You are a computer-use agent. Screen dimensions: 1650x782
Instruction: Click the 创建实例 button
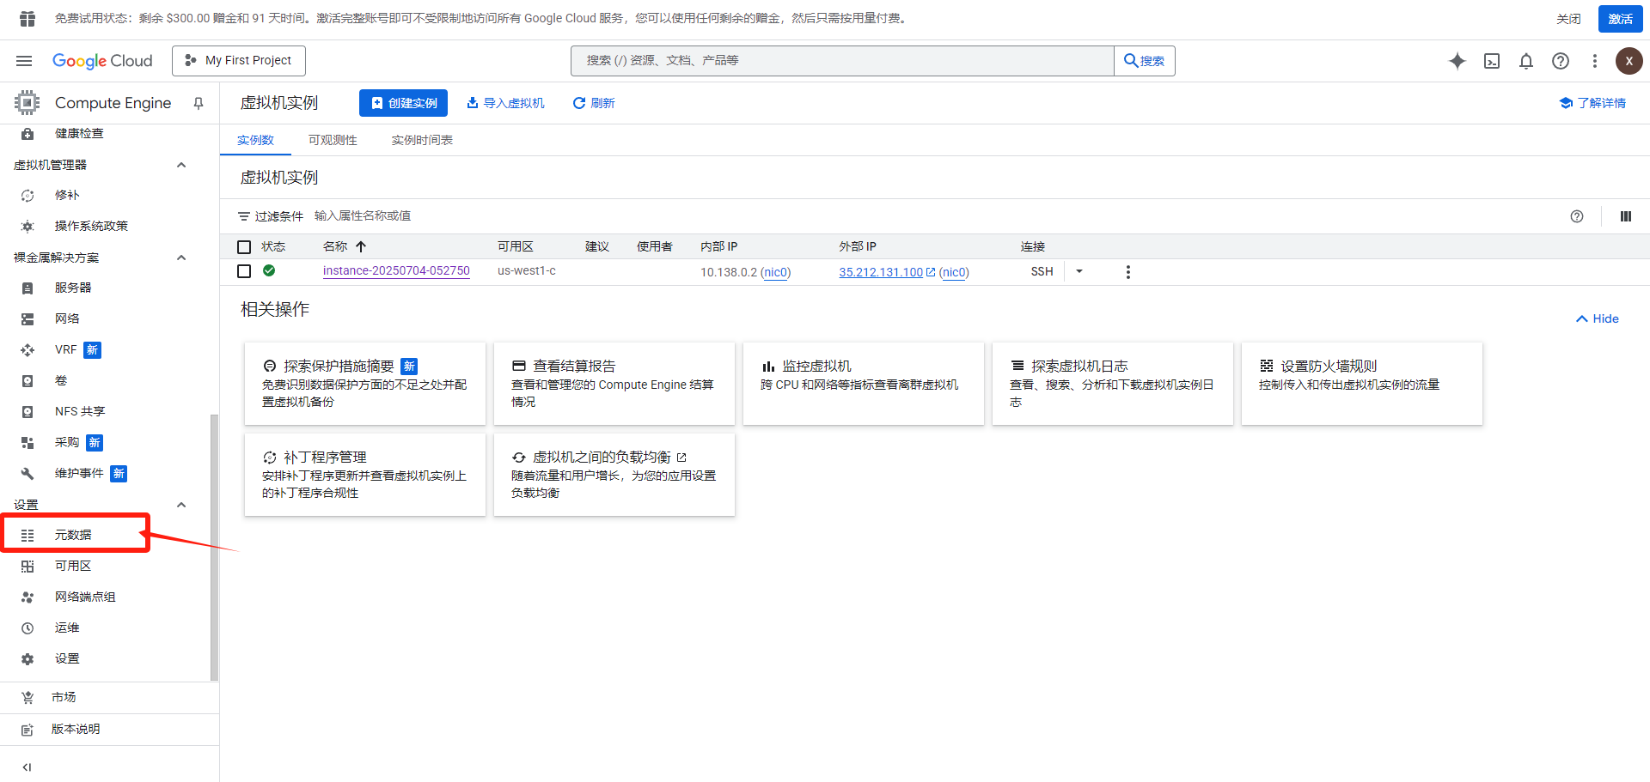(403, 103)
